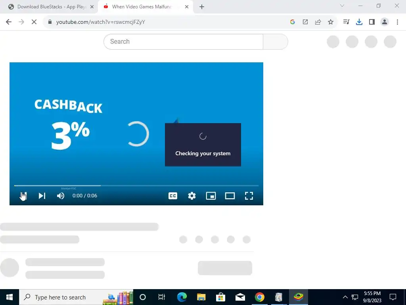The width and height of the screenshot is (406, 305).
Task: Click the Checking your system popup
Action: tap(203, 145)
